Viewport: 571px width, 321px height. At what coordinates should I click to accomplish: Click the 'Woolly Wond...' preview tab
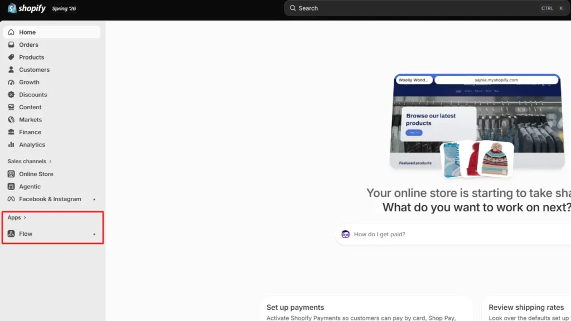coord(413,80)
